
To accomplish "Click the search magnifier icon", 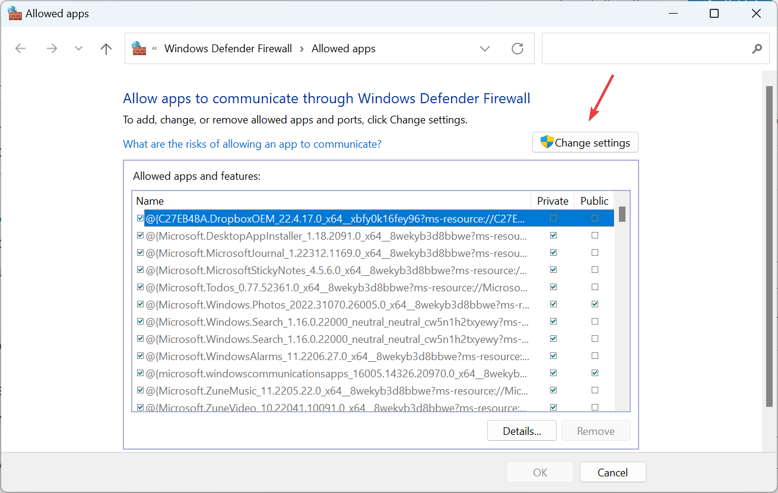I will coord(757,49).
